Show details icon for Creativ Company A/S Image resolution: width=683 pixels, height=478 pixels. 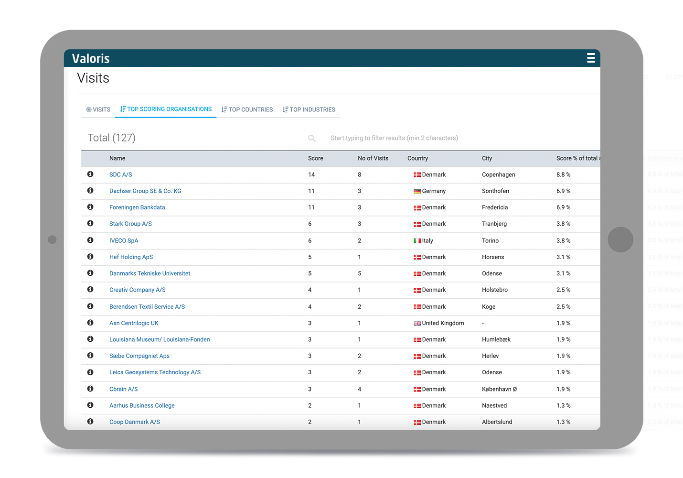click(90, 289)
